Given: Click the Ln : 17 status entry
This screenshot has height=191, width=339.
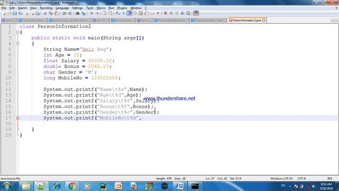Looking at the screenshot, I should click(210, 179).
